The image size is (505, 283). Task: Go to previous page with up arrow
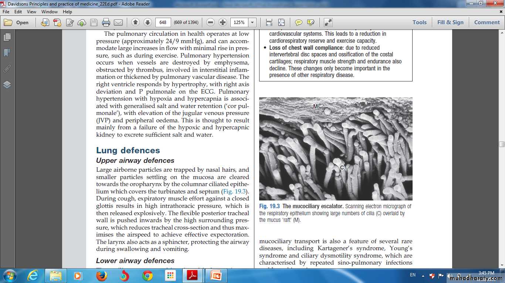coord(135,22)
